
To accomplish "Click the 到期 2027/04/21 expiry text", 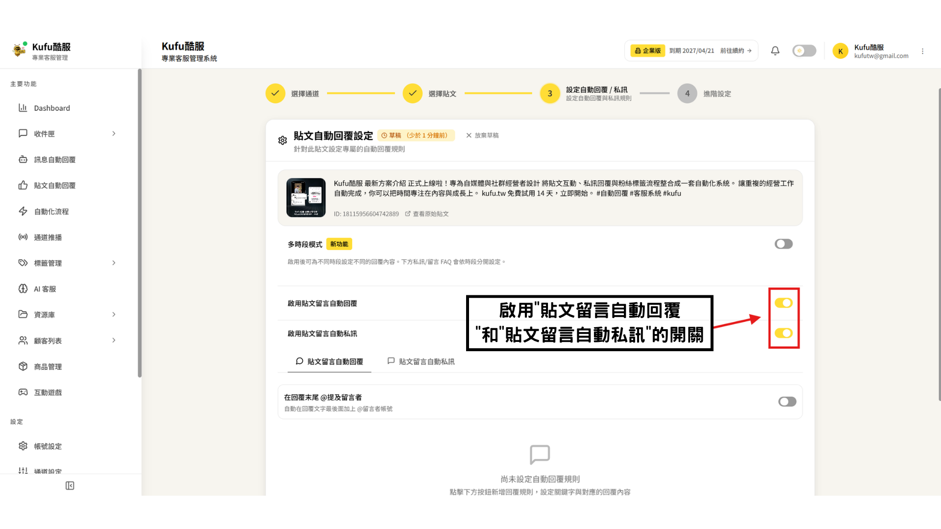I will pos(692,50).
